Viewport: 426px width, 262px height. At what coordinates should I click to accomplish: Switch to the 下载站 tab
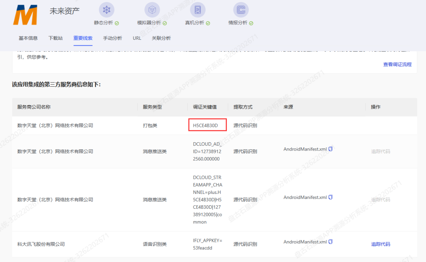point(56,38)
